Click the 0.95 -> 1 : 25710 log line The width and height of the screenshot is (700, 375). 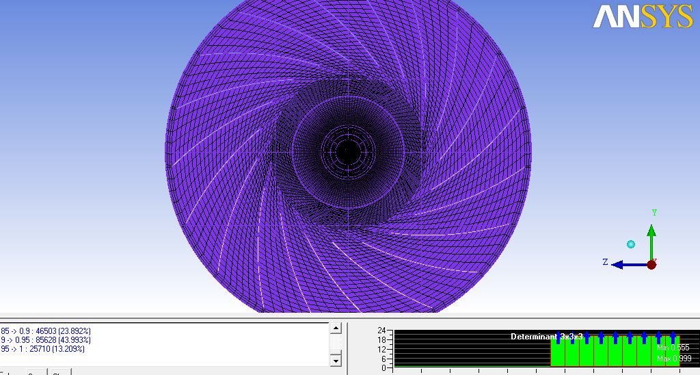click(44, 349)
